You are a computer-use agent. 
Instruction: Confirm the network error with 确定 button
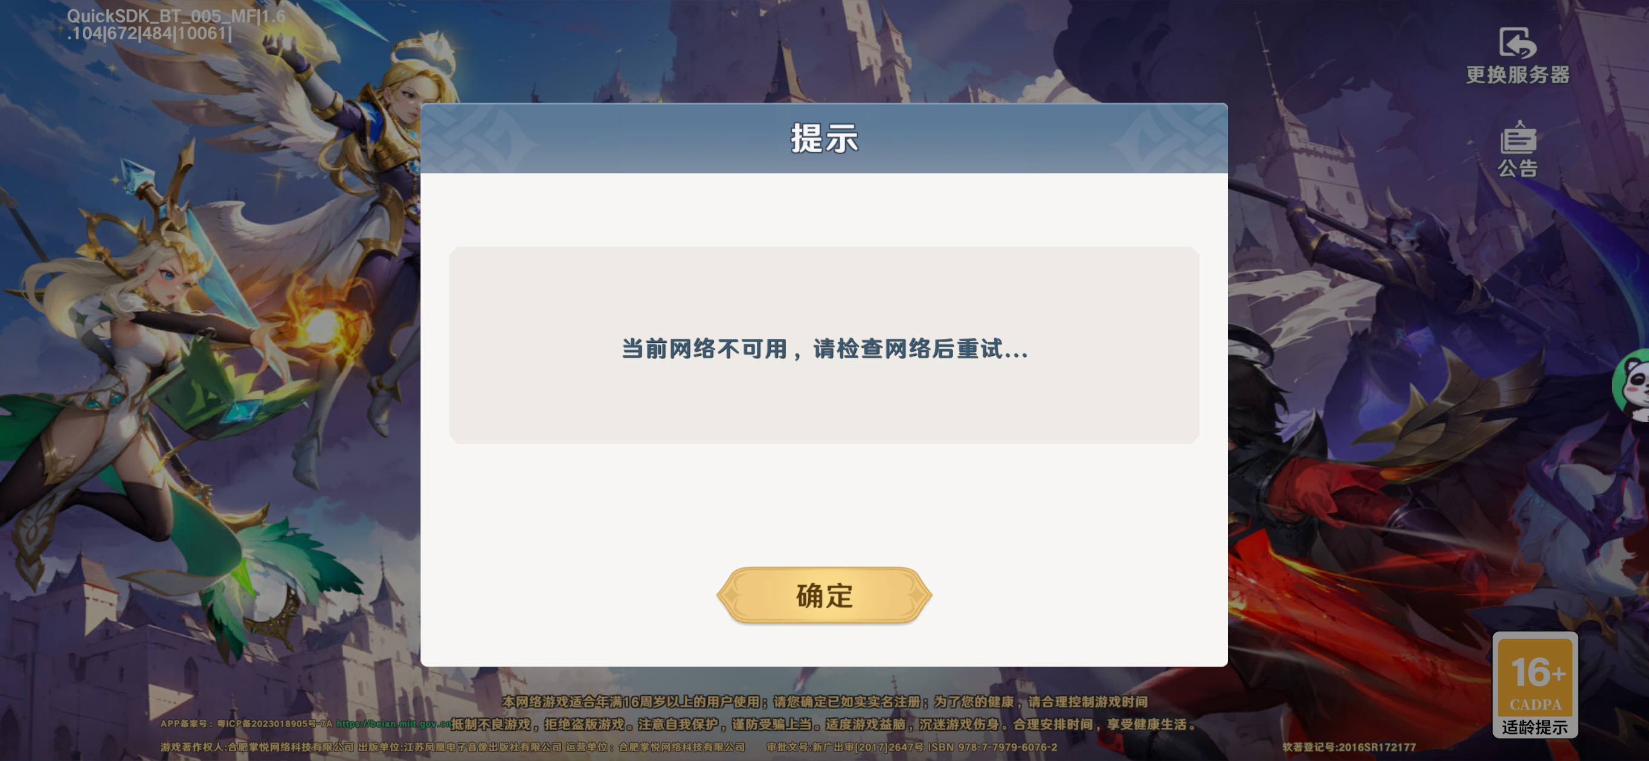(x=824, y=596)
